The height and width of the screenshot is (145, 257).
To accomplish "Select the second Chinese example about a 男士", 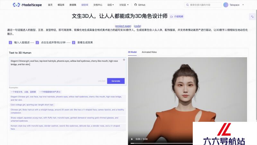I will [x=50, y=92].
